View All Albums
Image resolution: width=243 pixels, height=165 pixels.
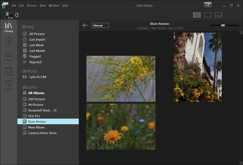36,93
